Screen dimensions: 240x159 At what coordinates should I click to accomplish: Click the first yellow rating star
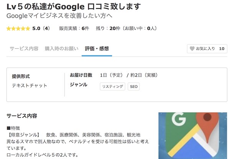[x=9, y=28]
